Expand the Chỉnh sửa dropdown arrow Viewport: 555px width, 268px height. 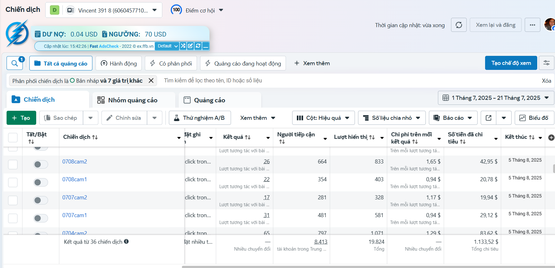point(155,118)
